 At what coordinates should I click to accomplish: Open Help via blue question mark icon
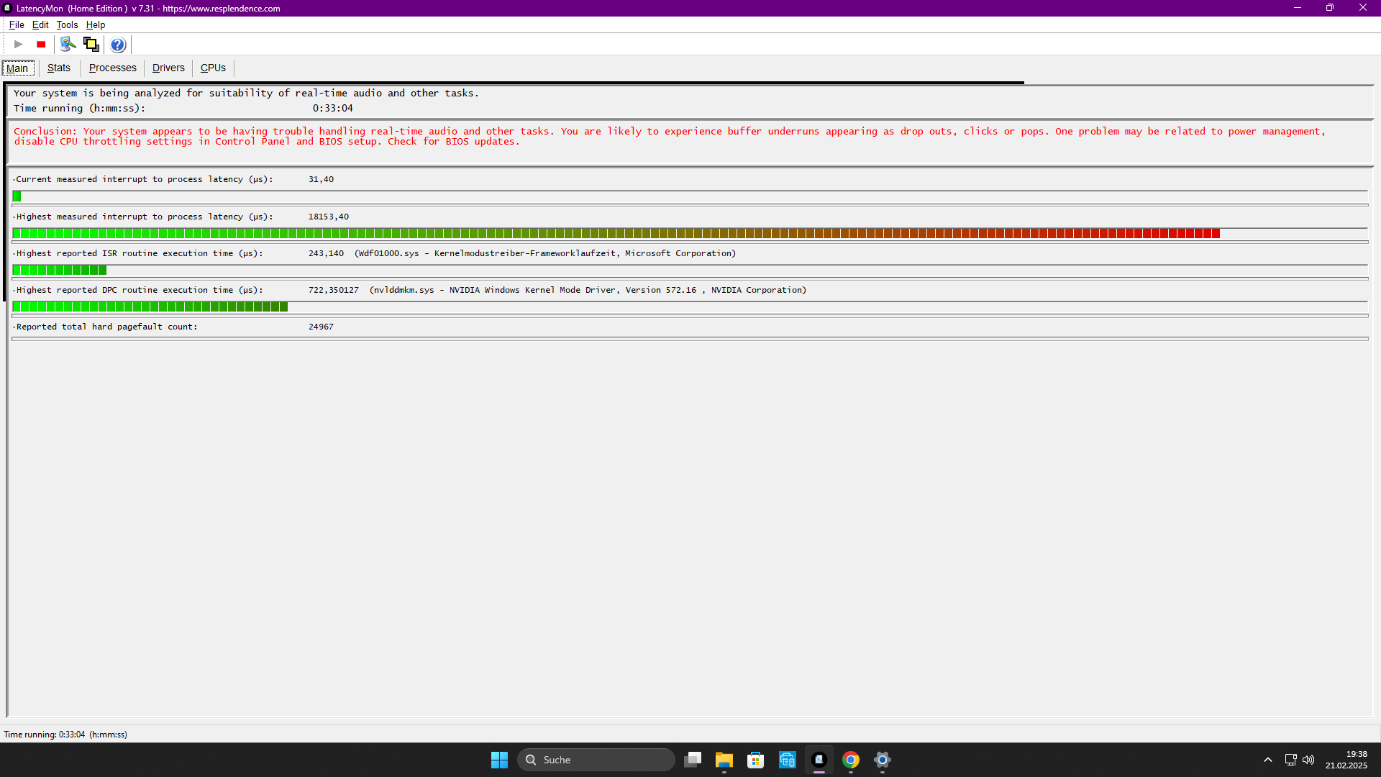click(118, 45)
